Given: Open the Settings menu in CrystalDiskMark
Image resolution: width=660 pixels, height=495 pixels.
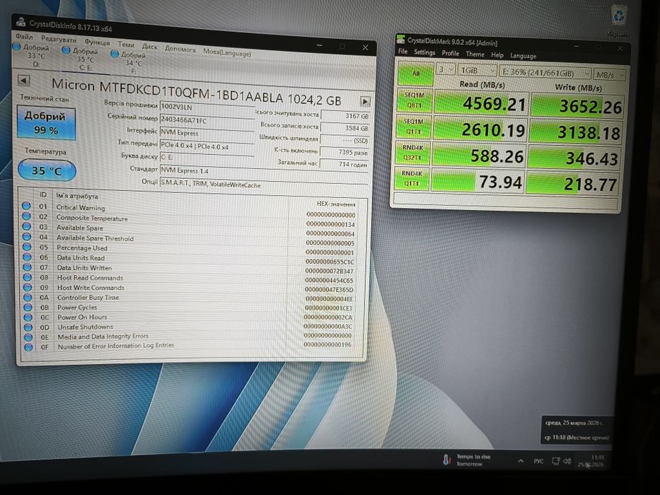Looking at the screenshot, I should click(x=424, y=52).
